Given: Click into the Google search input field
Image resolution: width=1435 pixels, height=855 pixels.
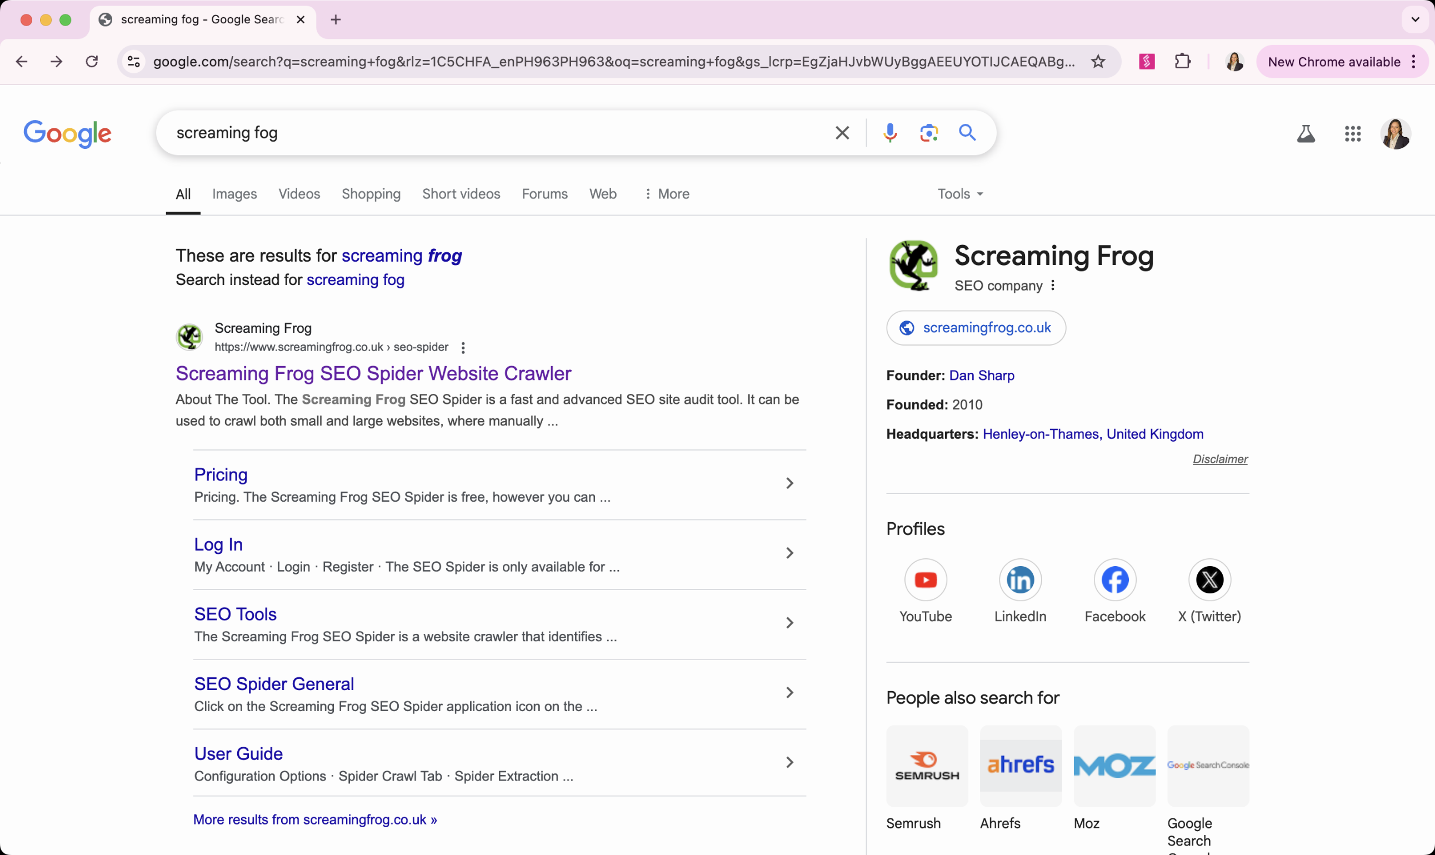Looking at the screenshot, I should [496, 133].
